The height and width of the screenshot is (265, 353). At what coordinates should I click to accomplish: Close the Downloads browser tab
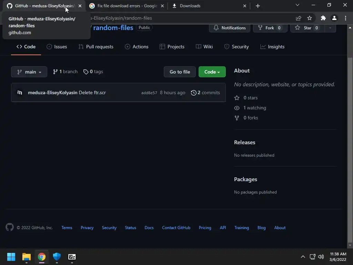click(x=245, y=6)
